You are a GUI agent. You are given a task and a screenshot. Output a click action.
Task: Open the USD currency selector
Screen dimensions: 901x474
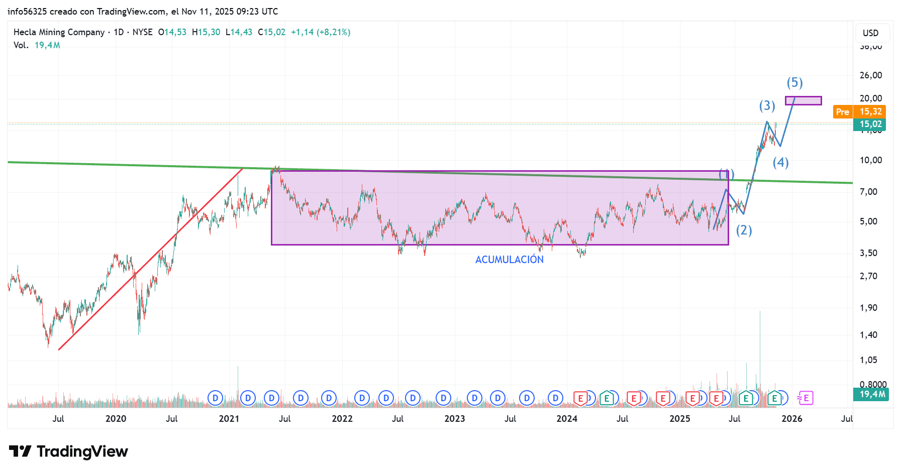(870, 33)
